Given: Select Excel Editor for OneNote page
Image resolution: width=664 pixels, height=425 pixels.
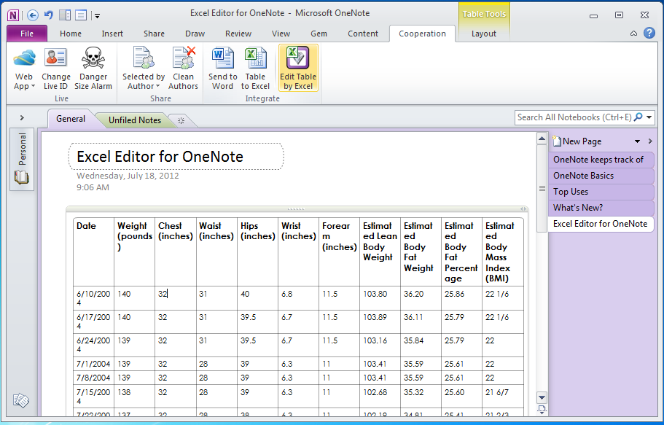Looking at the screenshot, I should [x=601, y=224].
